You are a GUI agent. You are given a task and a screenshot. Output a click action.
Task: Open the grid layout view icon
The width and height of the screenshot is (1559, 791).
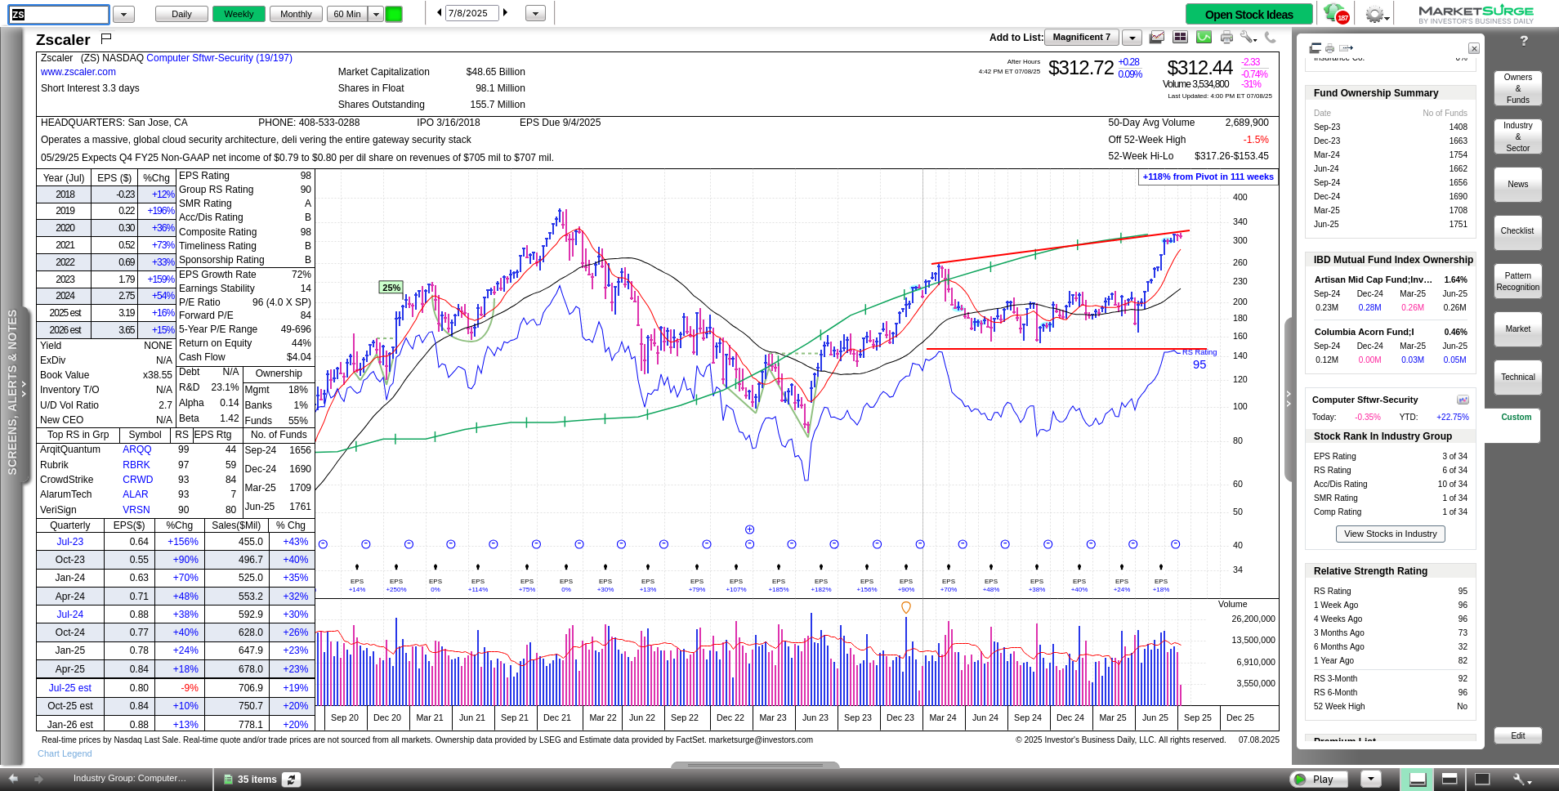pyautogui.click(x=1180, y=37)
